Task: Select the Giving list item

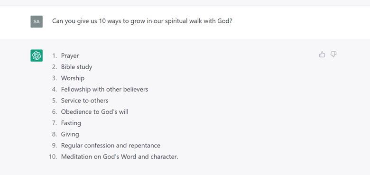Action: (x=70, y=134)
